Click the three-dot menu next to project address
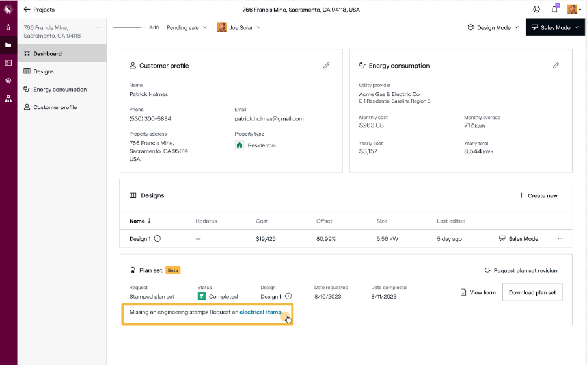The image size is (587, 365). (x=98, y=27)
